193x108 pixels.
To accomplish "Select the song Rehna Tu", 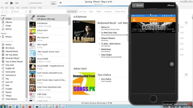I will coord(105,27).
